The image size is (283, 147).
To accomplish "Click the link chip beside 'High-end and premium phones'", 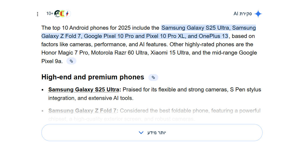I will [x=153, y=78].
